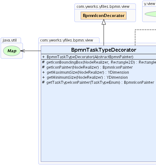Click the BpmnTaskTypeDecorator class title
This screenshot has height=165, width=156.
click(x=104, y=50)
